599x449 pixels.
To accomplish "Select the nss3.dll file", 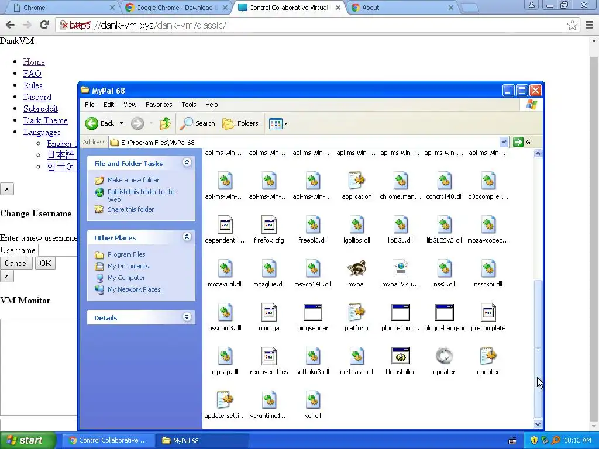I will (x=444, y=268).
